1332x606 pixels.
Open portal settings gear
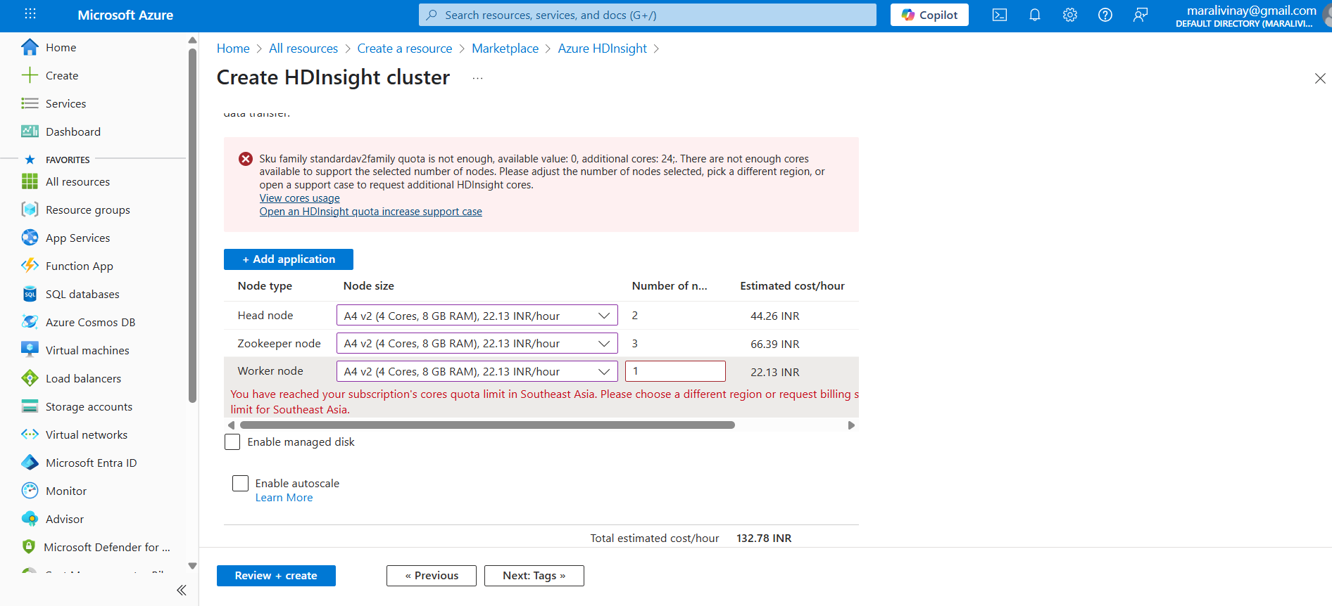1070,15
